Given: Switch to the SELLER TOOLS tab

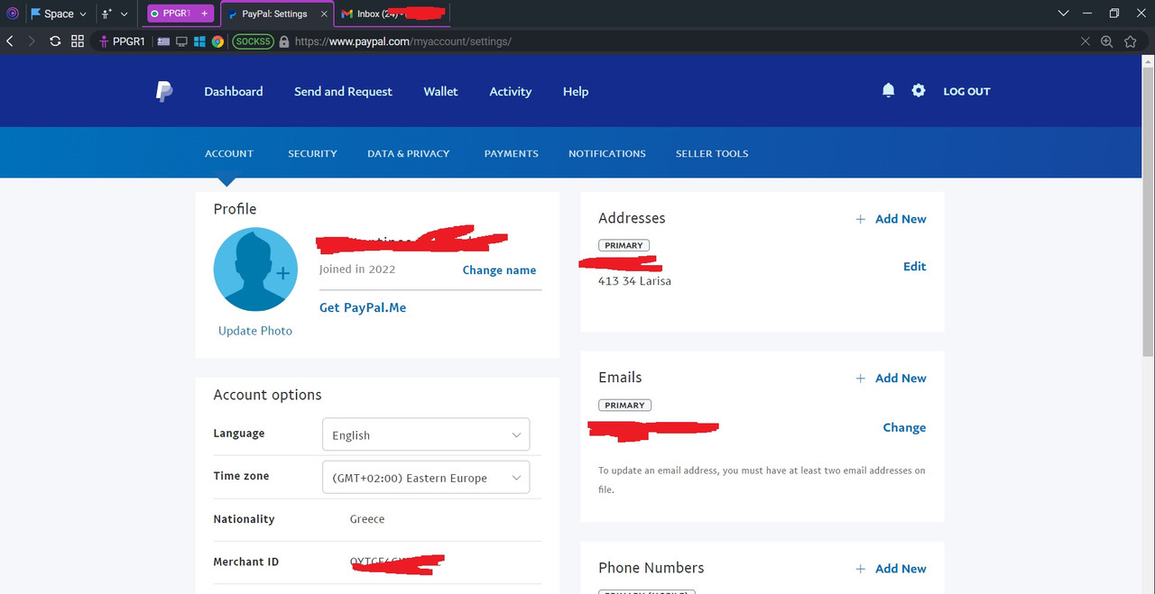Looking at the screenshot, I should 712,153.
